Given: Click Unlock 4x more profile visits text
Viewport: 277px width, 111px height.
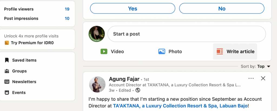Looking at the screenshot, I should (x=31, y=36).
